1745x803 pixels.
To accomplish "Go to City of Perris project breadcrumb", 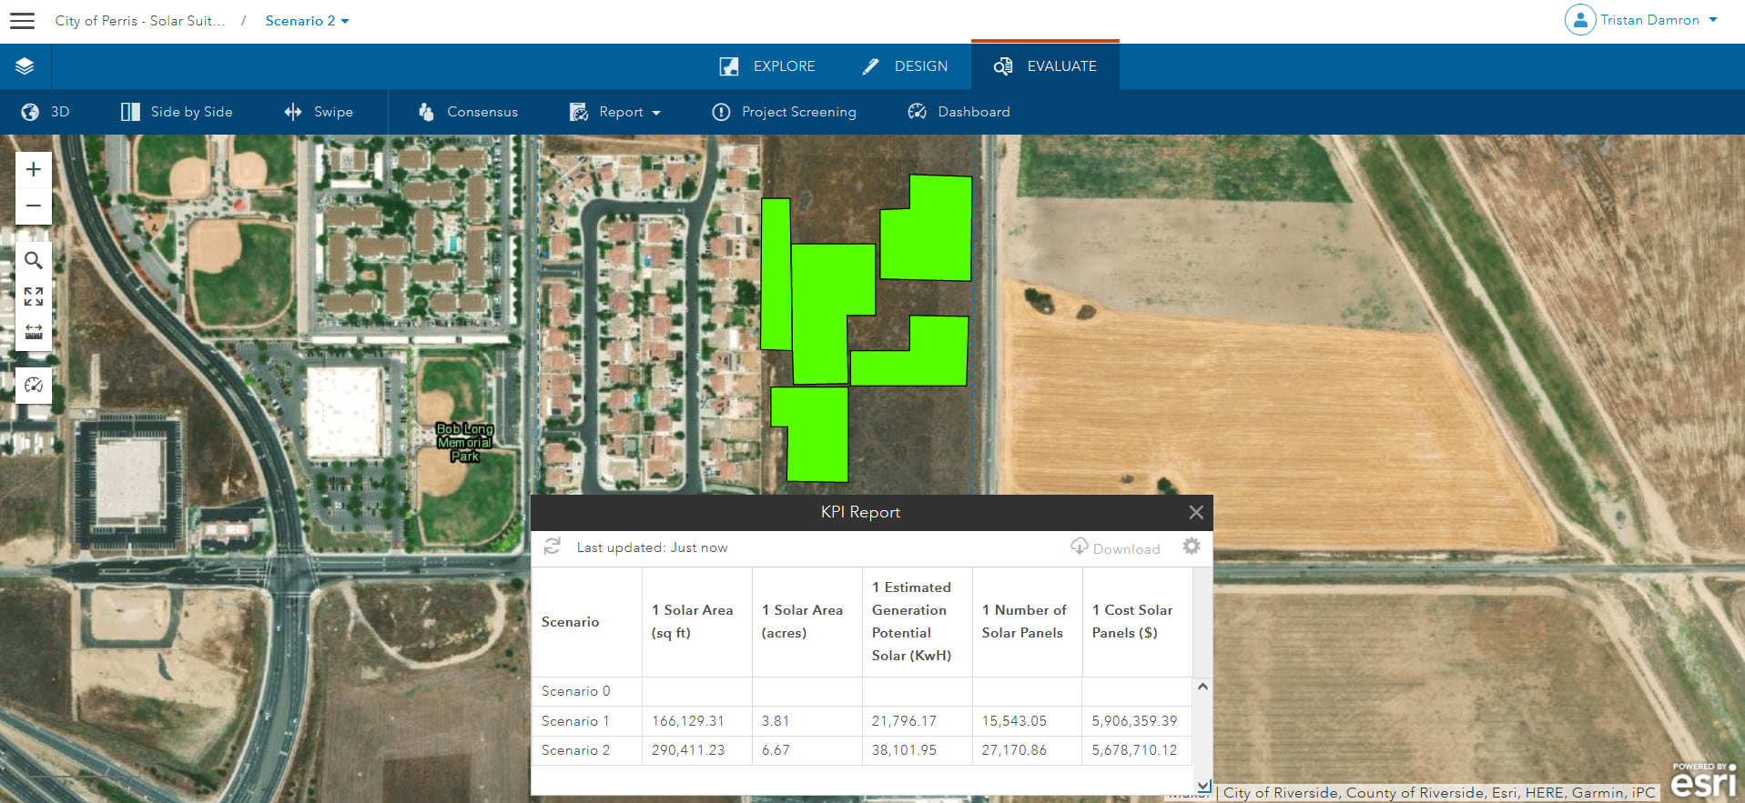I will coord(140,20).
